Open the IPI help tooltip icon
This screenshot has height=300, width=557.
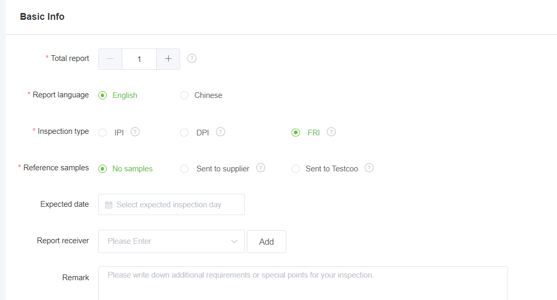(x=135, y=132)
